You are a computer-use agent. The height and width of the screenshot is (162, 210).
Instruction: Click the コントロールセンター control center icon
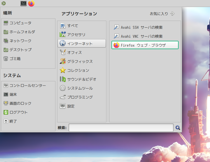point(6,85)
